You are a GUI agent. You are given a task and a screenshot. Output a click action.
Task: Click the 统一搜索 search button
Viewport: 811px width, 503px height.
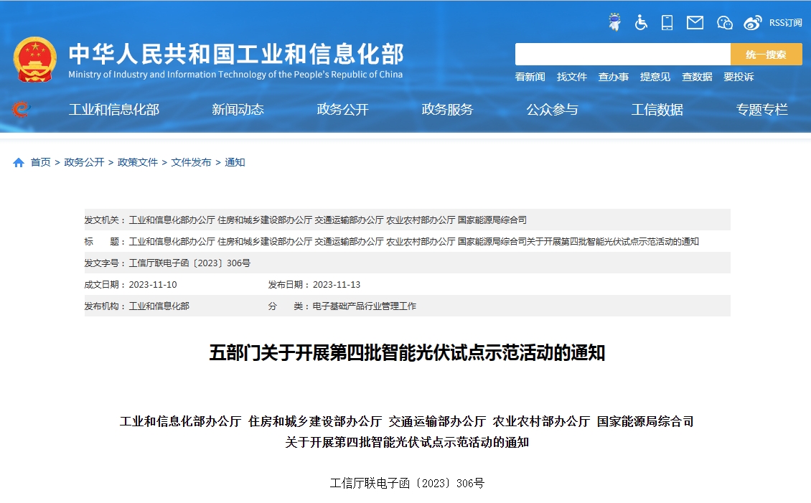click(766, 55)
